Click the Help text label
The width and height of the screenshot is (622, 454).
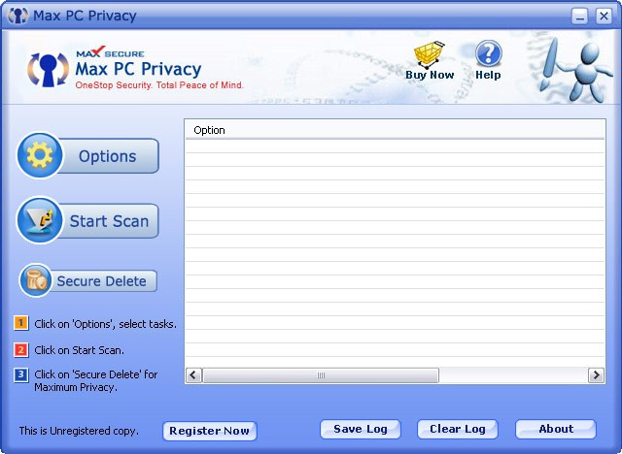(488, 75)
